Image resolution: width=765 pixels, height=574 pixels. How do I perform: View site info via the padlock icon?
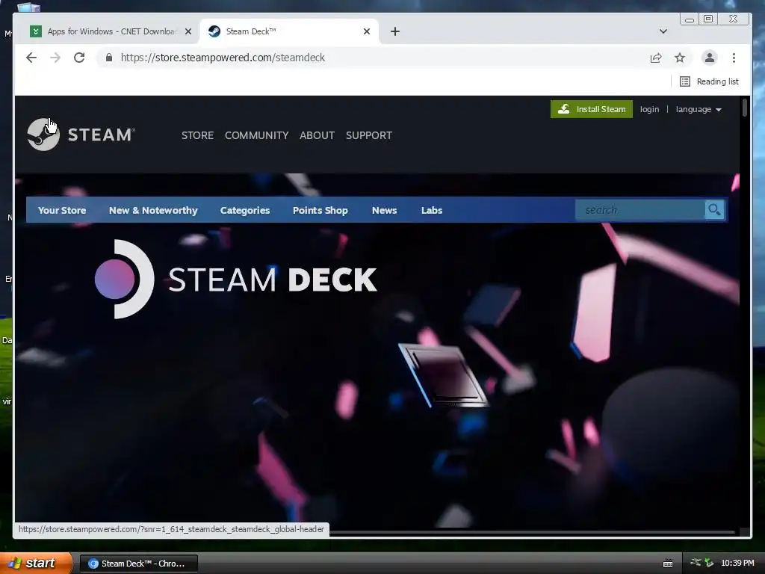click(109, 58)
